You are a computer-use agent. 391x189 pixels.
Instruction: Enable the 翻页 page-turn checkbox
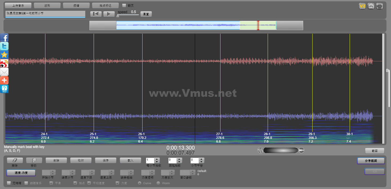(124, 5)
